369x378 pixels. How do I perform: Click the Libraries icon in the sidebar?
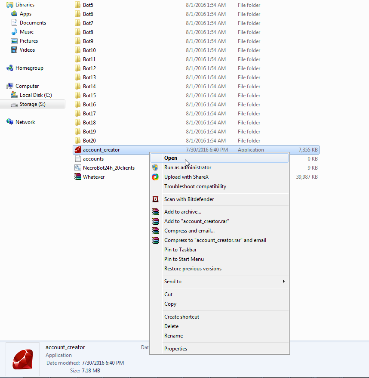tap(10, 5)
